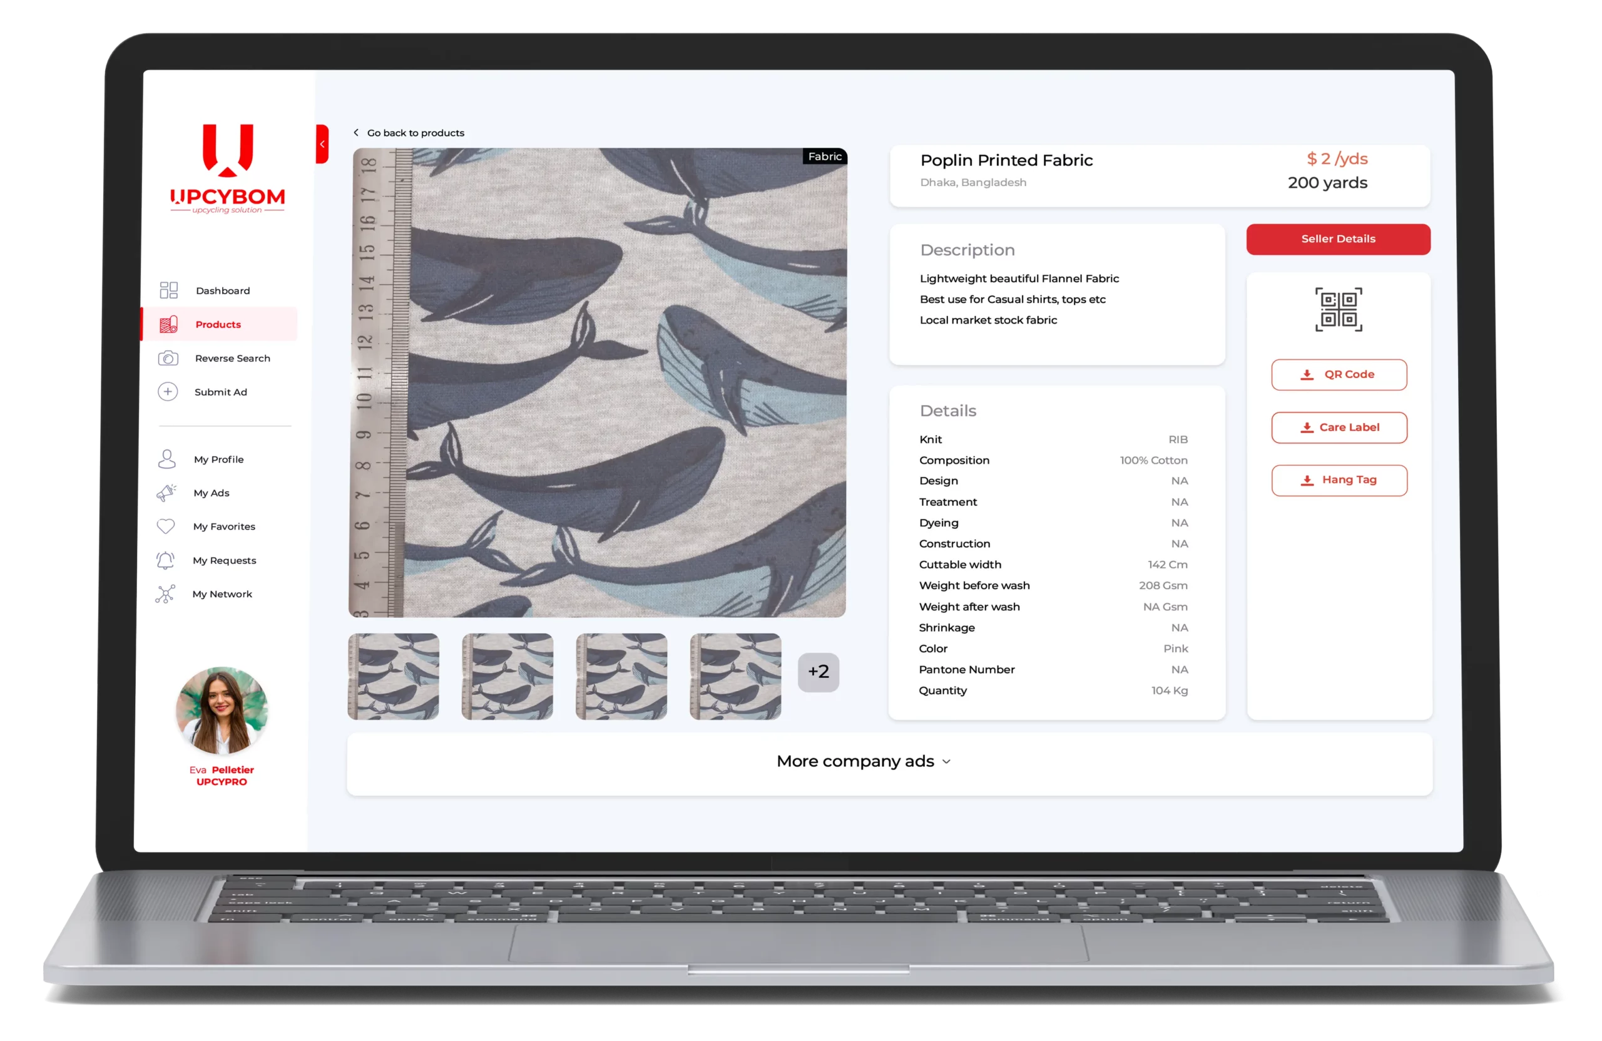Click the Dashboard grid icon
This screenshot has width=1602, height=1041.
(168, 290)
